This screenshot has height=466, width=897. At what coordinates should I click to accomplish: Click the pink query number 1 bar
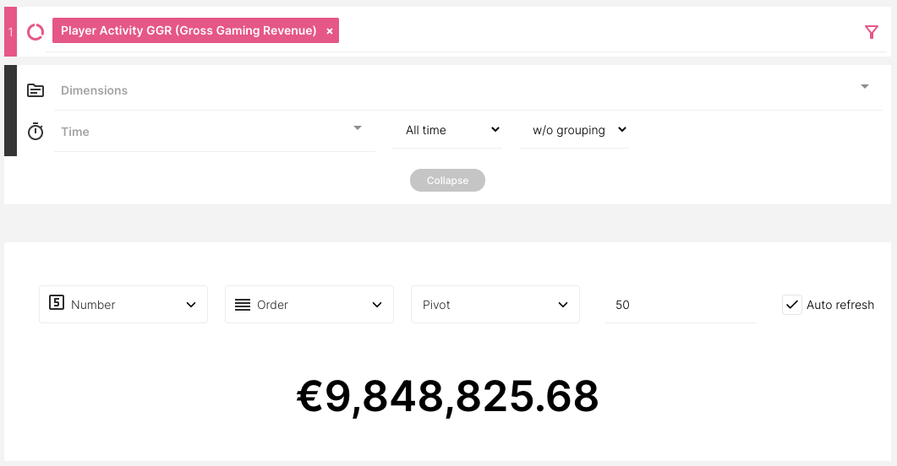(x=10, y=32)
